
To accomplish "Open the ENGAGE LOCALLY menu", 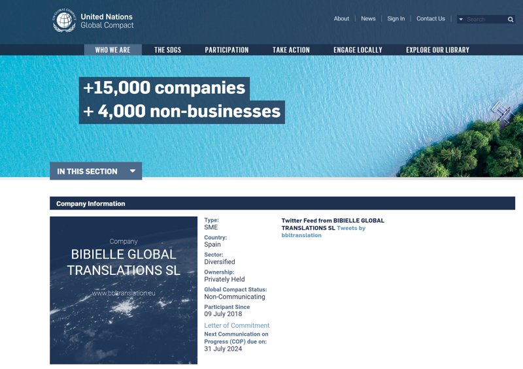I will (x=358, y=50).
